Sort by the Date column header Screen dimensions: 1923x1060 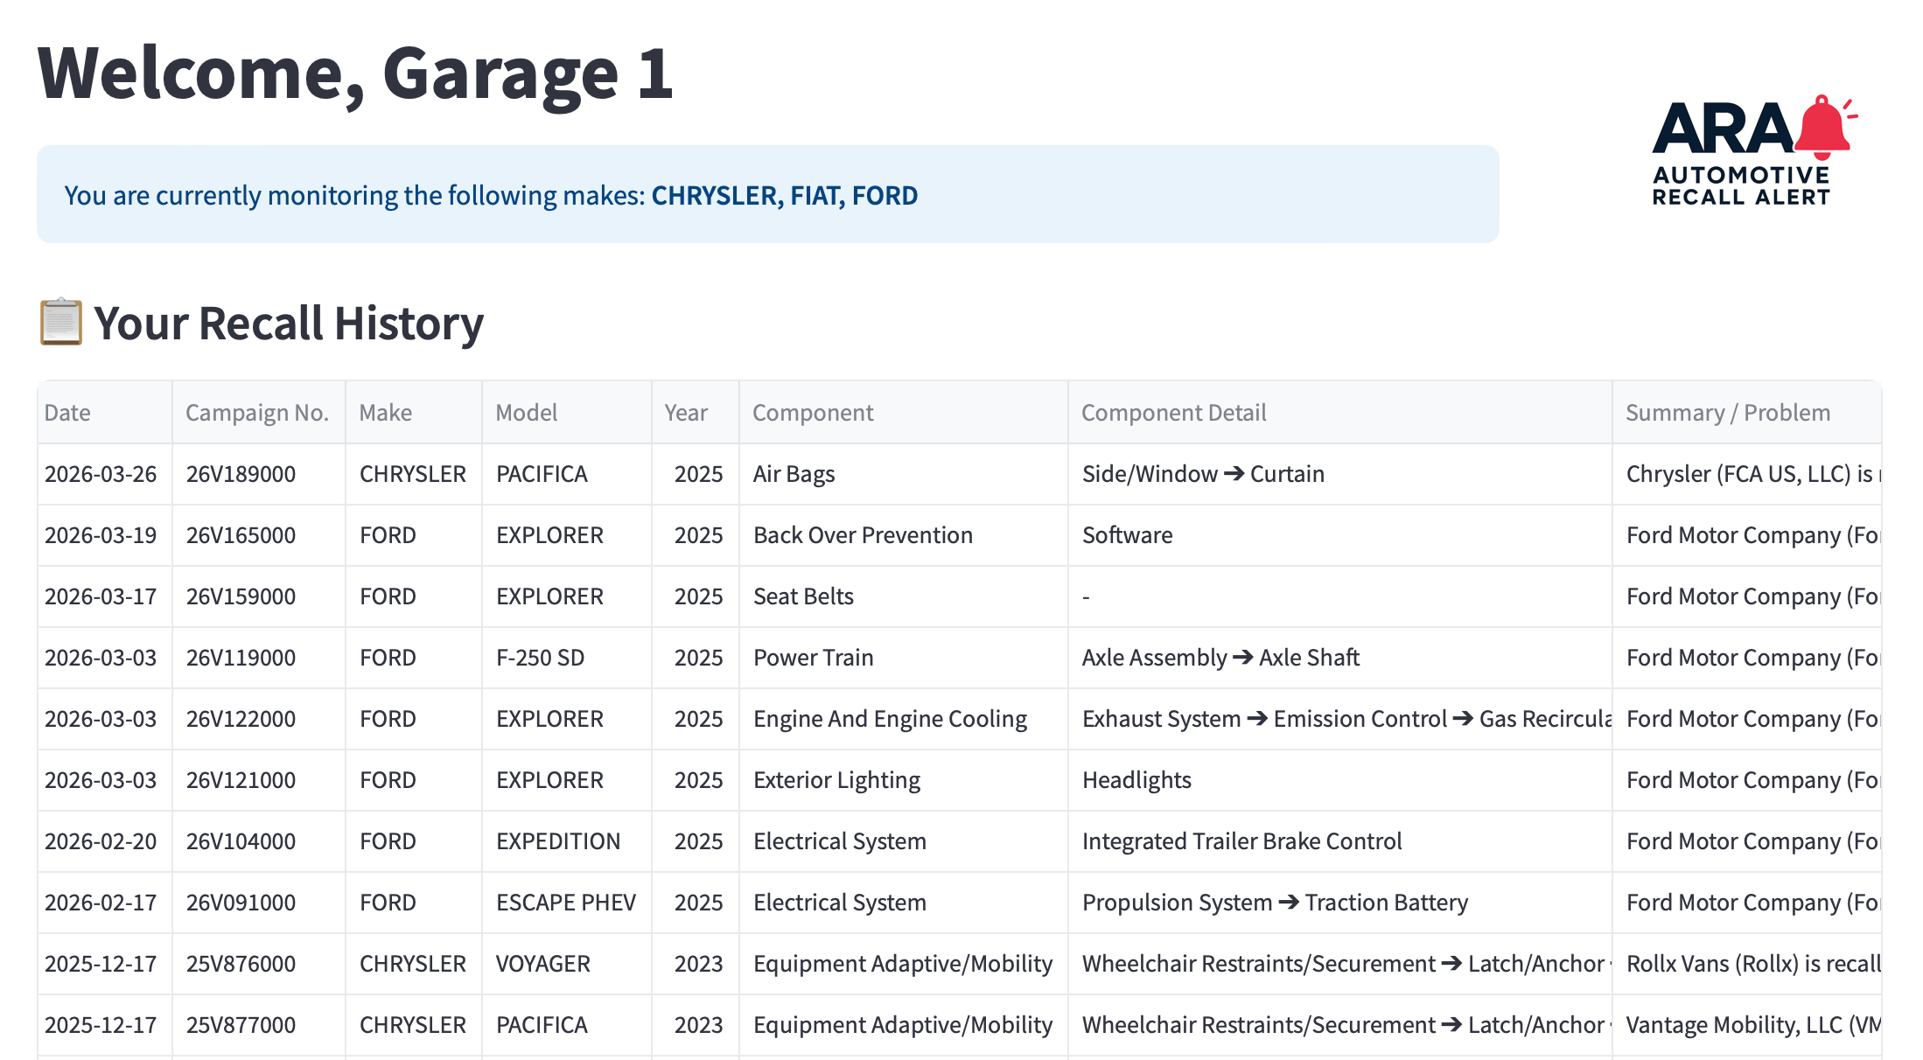(x=105, y=413)
